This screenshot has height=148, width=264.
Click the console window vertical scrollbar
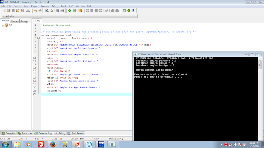click(260, 99)
